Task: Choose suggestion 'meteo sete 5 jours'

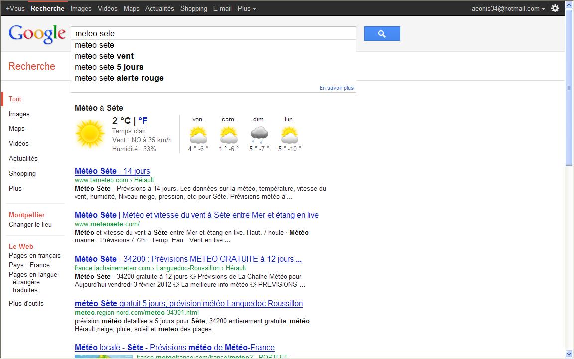Action: [x=213, y=67]
